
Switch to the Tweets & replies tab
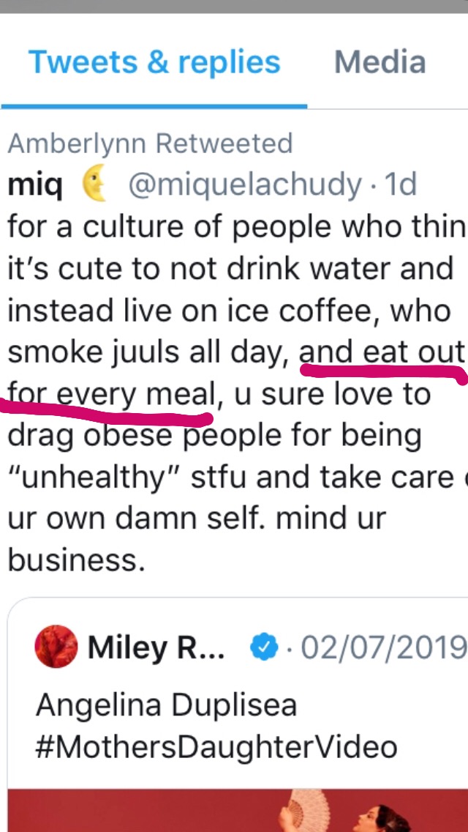pos(154,62)
